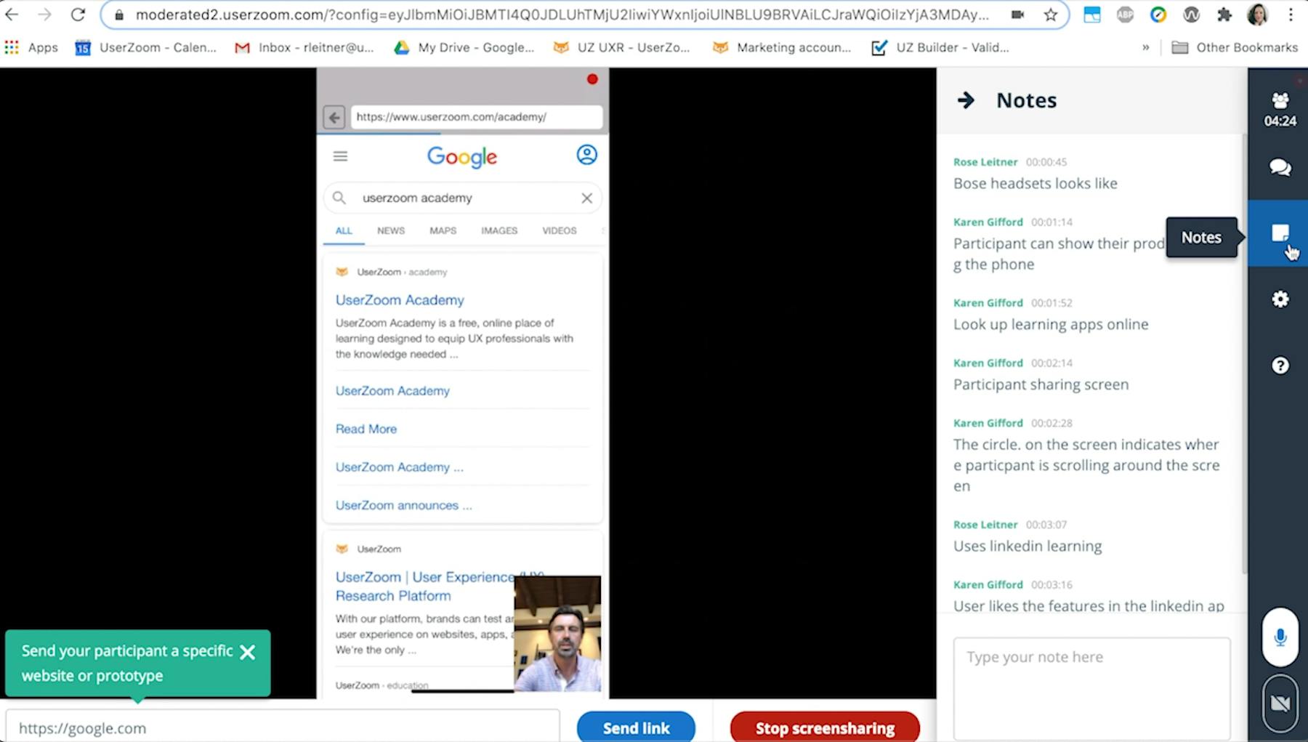
Task: Click the 00:02:28 note timestamp
Action: click(1051, 423)
